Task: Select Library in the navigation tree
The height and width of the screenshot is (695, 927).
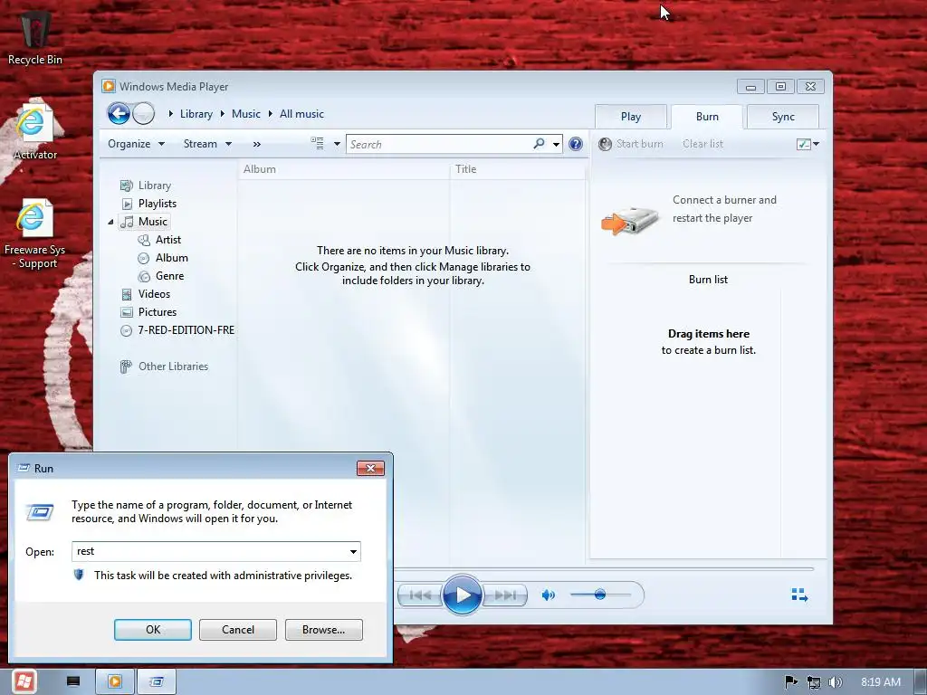Action: pyautogui.click(x=154, y=186)
